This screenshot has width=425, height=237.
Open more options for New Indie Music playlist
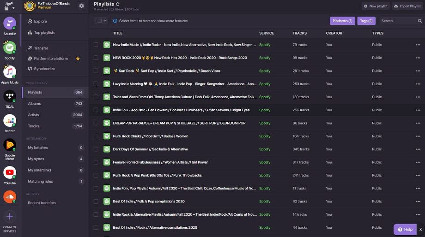[418, 45]
